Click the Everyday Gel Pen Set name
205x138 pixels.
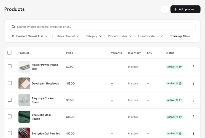point(46,134)
